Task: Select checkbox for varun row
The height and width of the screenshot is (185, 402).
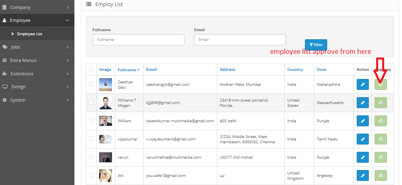Action: (x=91, y=157)
